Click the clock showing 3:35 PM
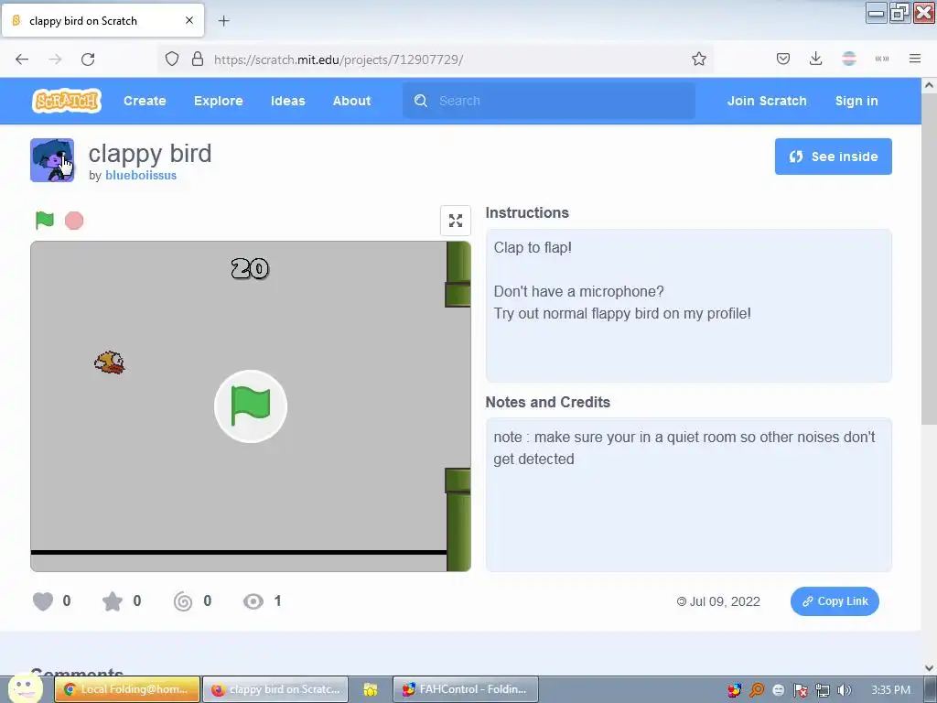Viewport: 937px width, 703px height. pos(890,690)
